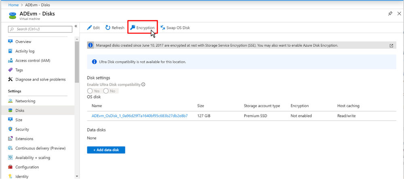Click the Continuous delivery (Preview) icon

click(x=10, y=148)
